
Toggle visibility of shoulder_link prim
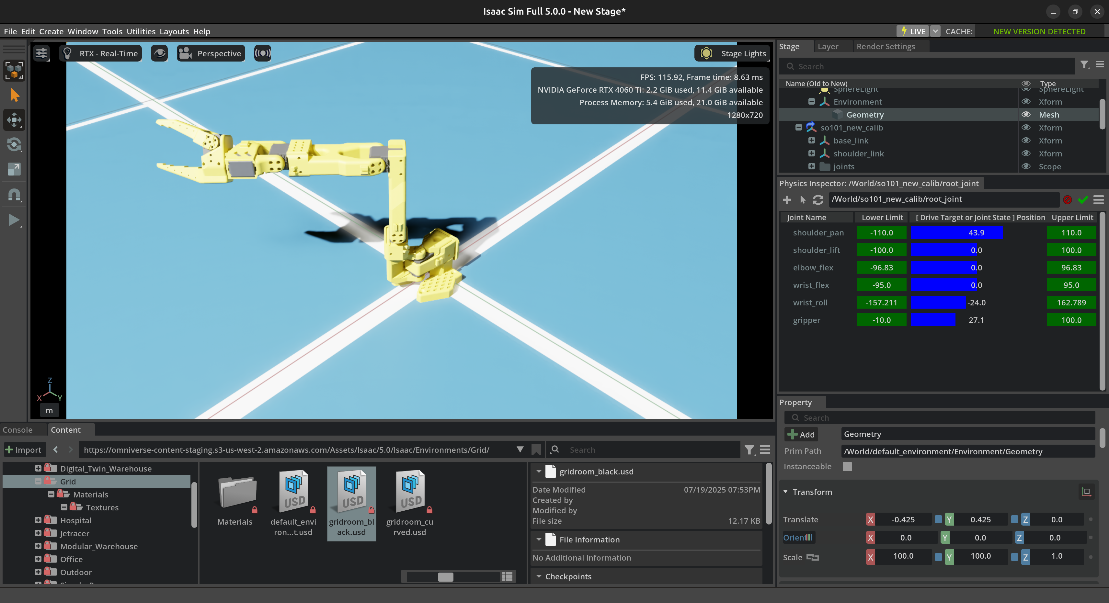click(x=1026, y=153)
